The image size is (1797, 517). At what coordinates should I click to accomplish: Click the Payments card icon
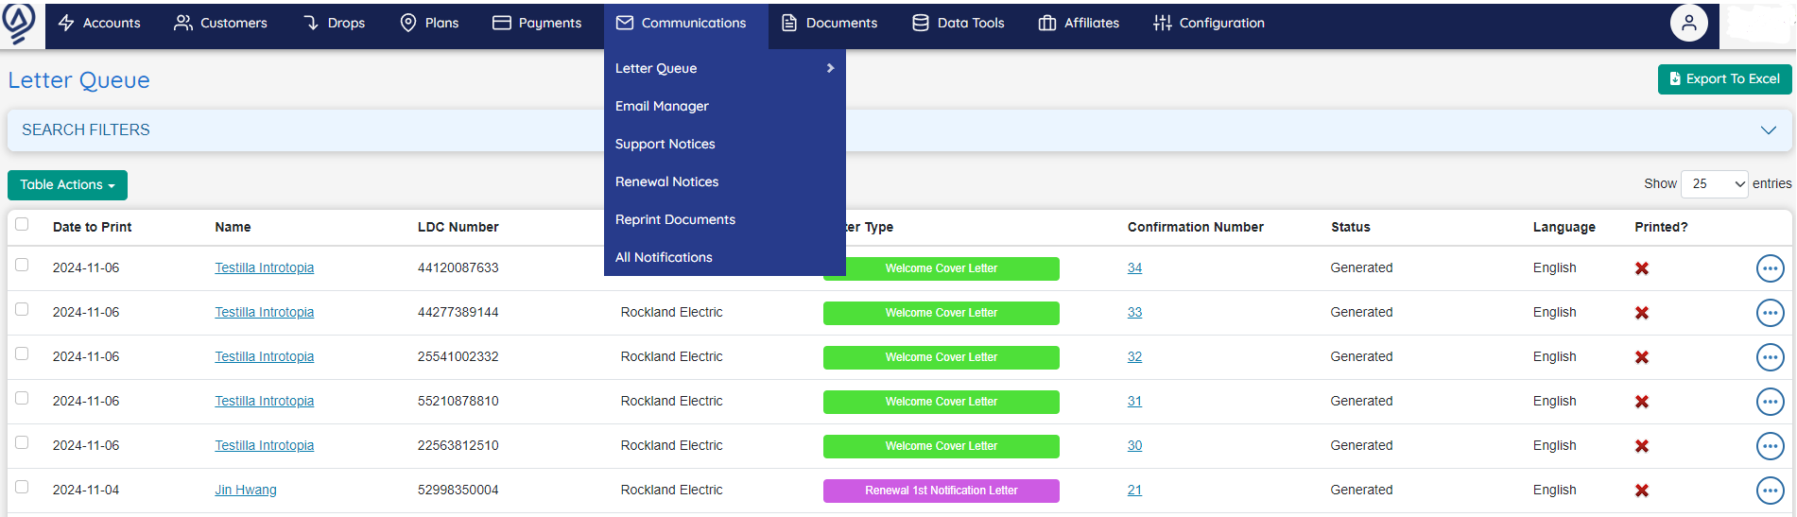(x=502, y=23)
